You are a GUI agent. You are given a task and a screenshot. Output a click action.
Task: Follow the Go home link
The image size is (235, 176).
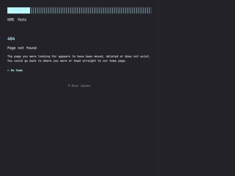[x=15, y=70]
